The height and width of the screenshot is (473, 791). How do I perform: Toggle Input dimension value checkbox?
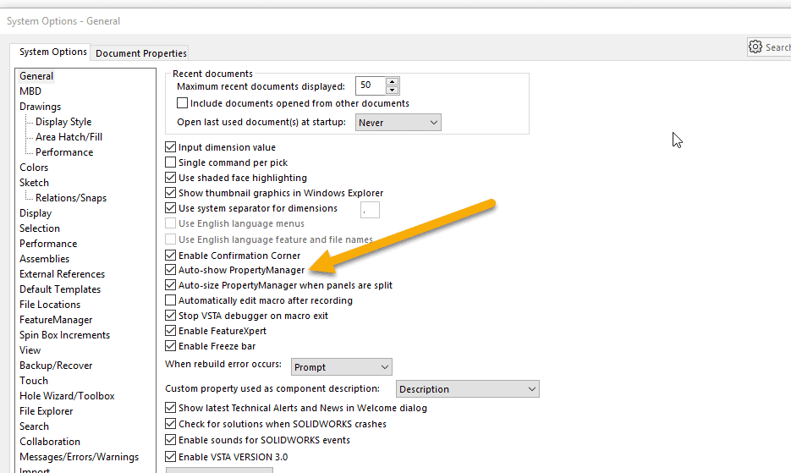(x=171, y=147)
